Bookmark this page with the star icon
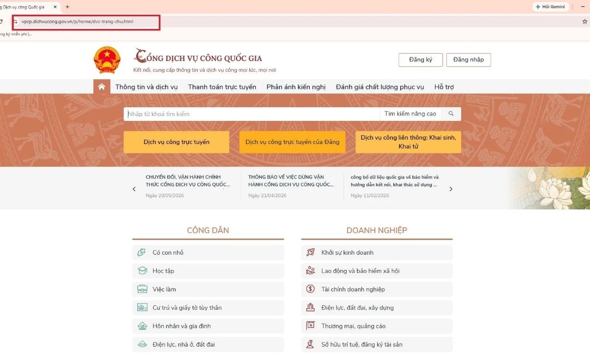The width and height of the screenshot is (590, 354). click(585, 22)
